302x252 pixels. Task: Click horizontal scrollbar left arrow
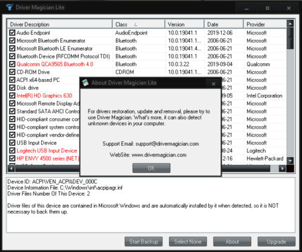click(x=11, y=169)
